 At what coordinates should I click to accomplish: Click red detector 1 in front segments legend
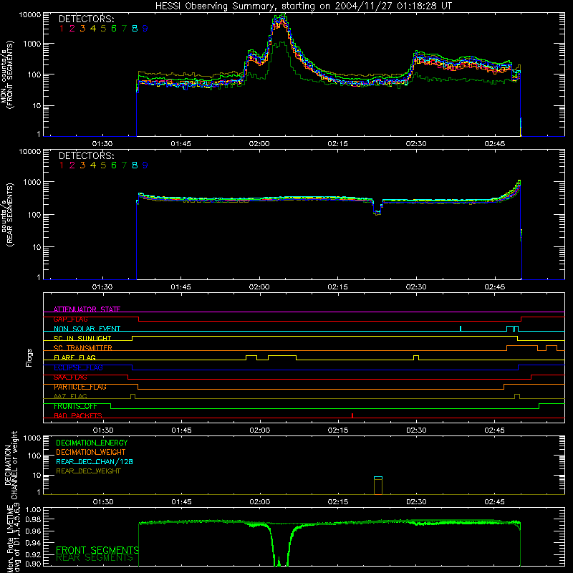62,29
